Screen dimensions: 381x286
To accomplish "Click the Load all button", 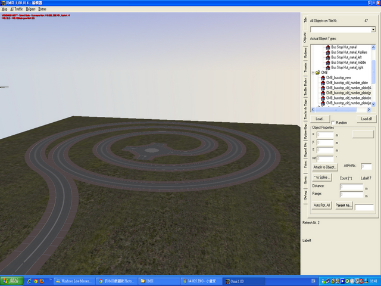I will click(367, 119).
